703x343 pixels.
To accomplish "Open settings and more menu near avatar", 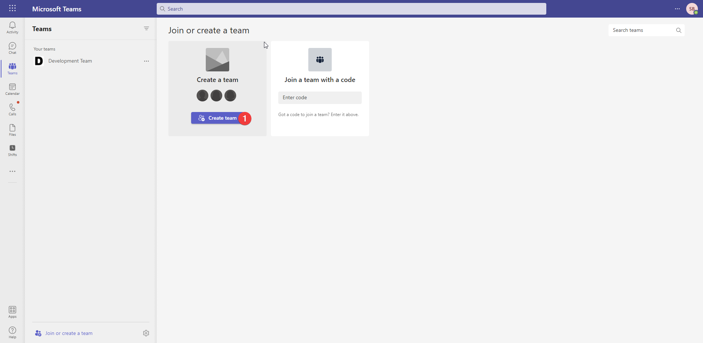I will click(677, 9).
